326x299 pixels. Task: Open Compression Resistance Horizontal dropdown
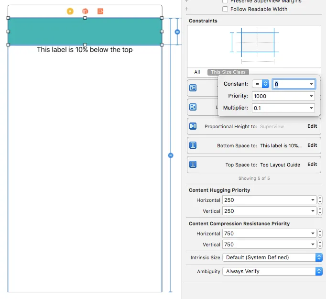click(313, 233)
